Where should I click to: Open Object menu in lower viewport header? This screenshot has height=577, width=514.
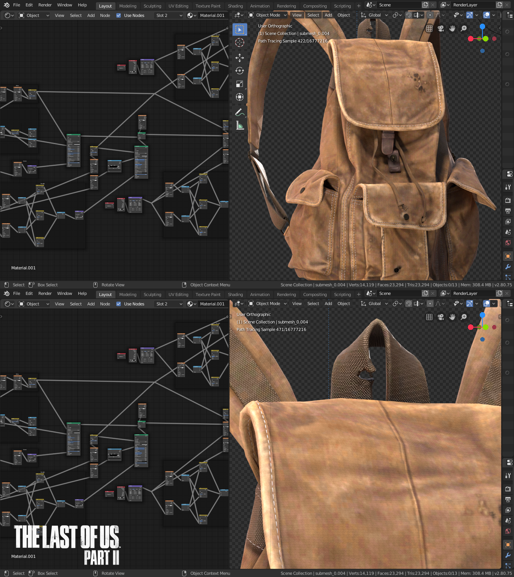[344, 304]
